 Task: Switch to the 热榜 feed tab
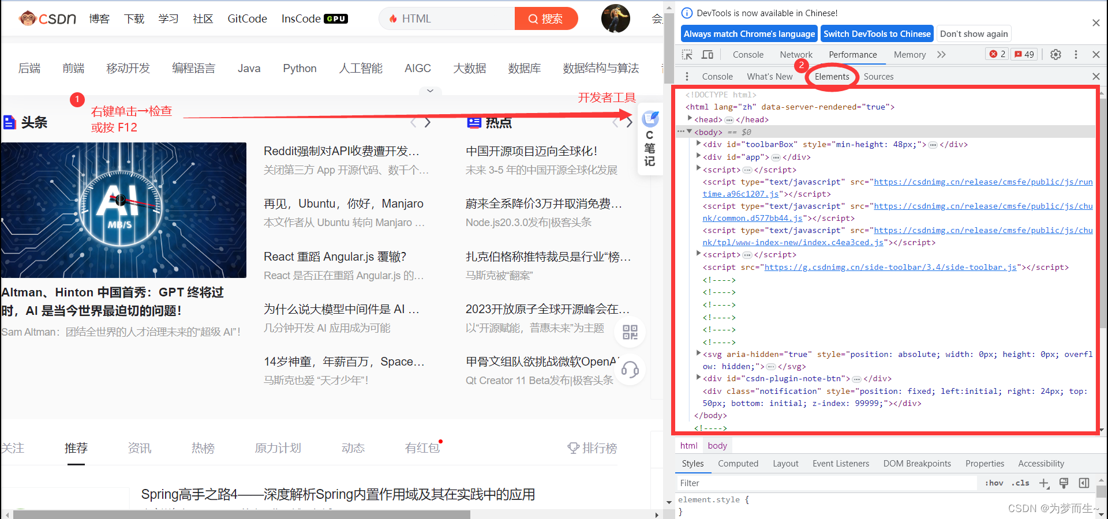(203, 448)
